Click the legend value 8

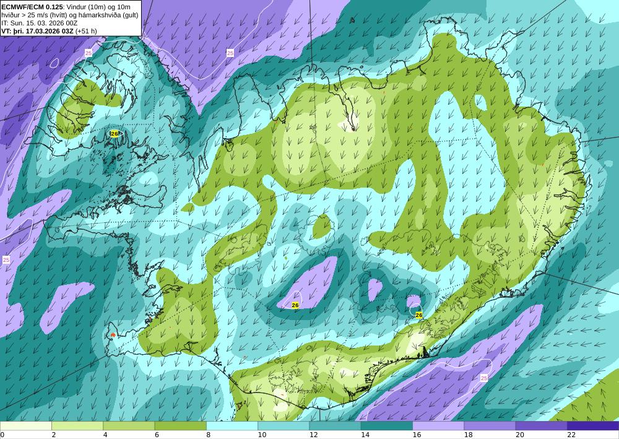[208, 435]
